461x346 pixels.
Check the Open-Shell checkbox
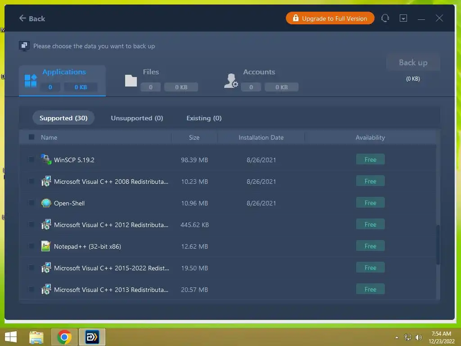coord(31,202)
